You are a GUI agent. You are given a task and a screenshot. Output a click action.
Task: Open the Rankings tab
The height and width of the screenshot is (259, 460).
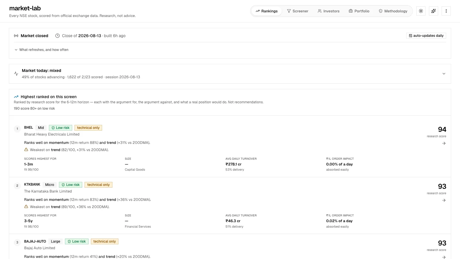[x=267, y=11]
